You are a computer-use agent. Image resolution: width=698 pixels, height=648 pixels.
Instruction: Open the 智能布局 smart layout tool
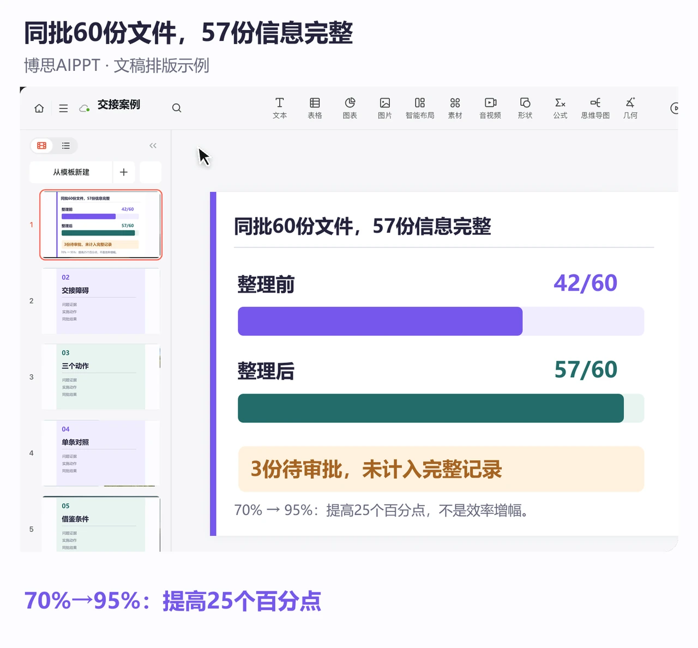point(420,108)
